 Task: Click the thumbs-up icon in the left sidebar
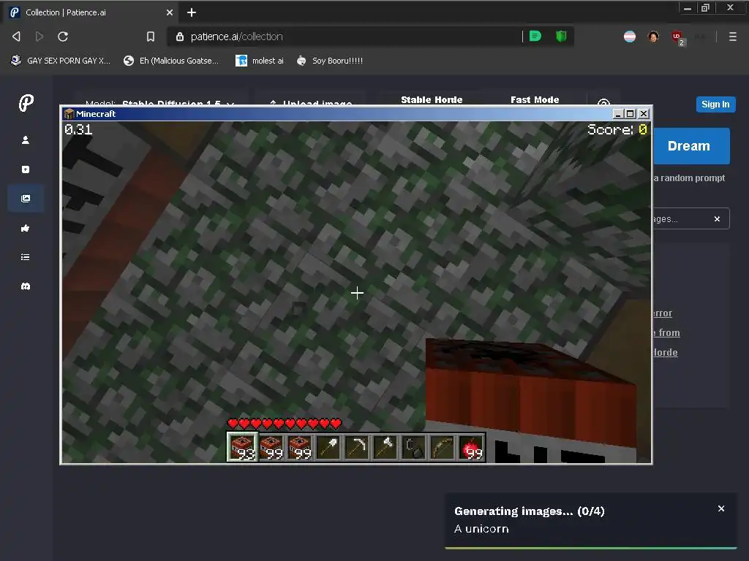click(26, 229)
